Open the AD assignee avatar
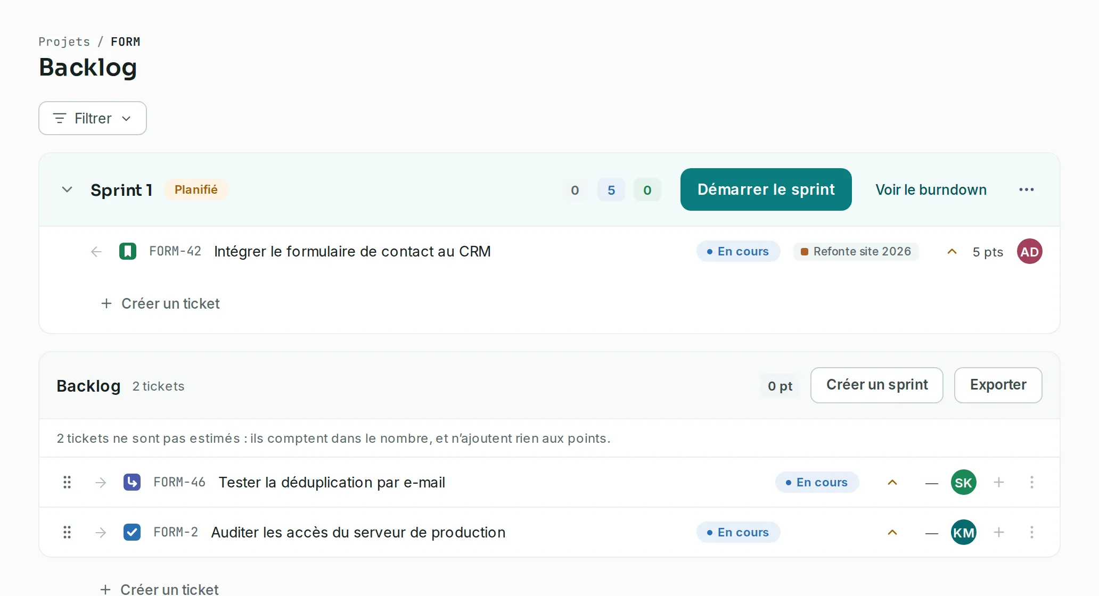Screen dimensions: 1099x596 tap(1029, 251)
